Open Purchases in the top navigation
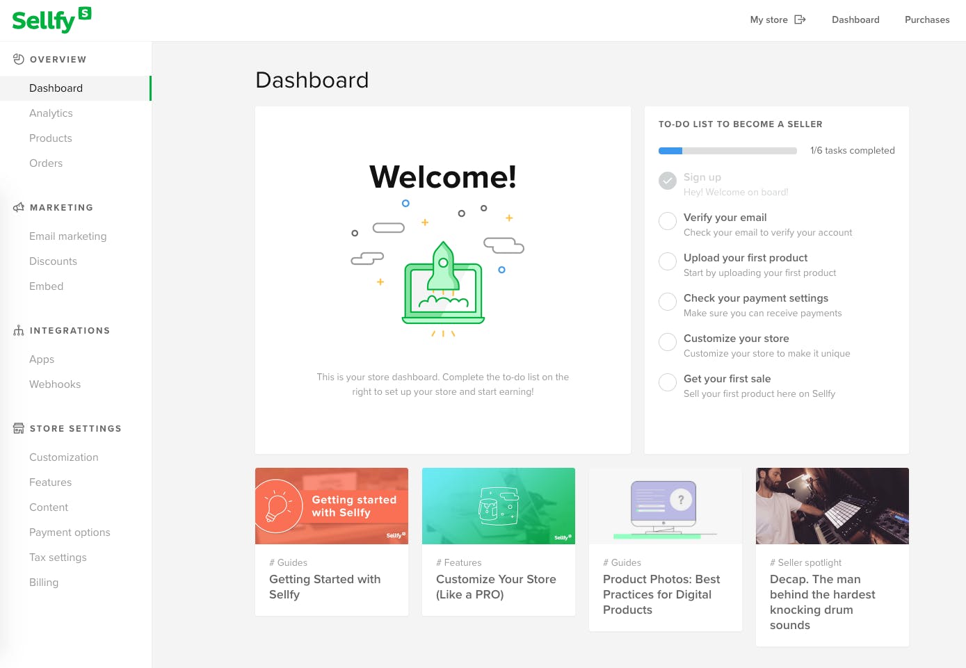The width and height of the screenshot is (966, 668). point(927,19)
